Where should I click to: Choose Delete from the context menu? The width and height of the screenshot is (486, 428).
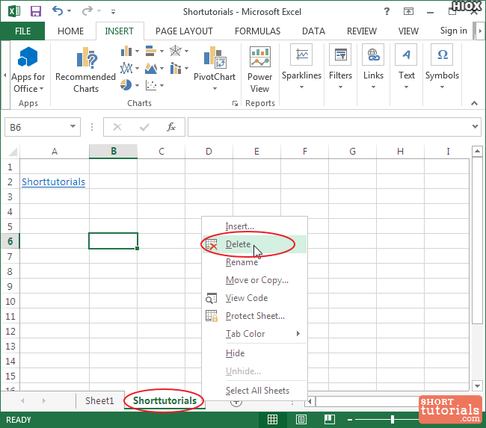pyautogui.click(x=254, y=244)
